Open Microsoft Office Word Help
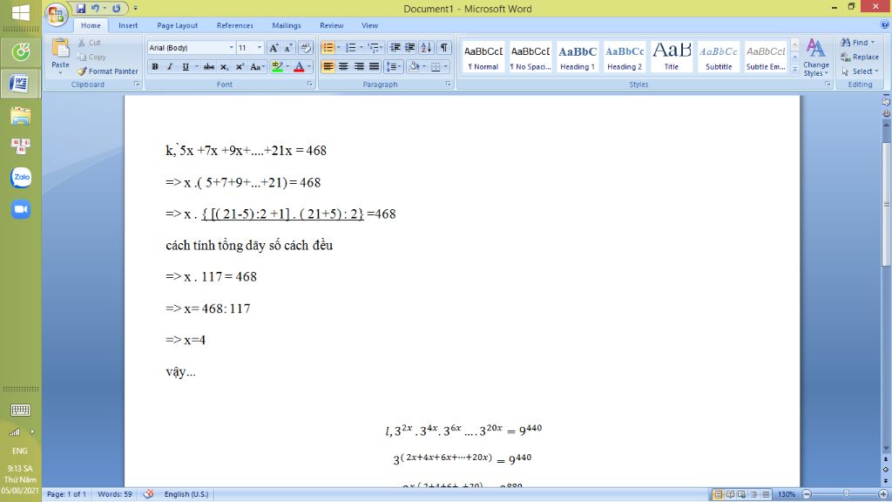Viewport: 892px width, 502px height. [885, 24]
